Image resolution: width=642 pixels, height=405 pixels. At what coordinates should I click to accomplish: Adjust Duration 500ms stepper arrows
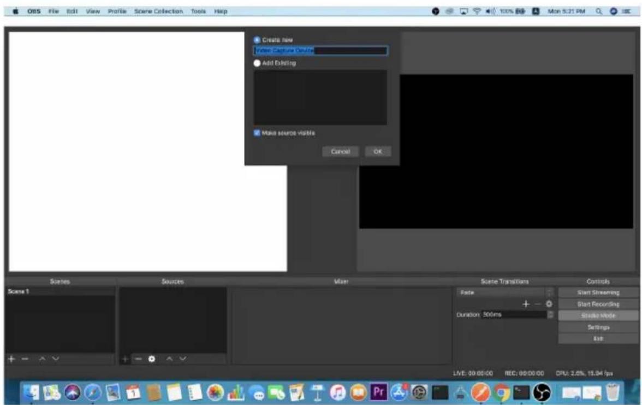(551, 314)
